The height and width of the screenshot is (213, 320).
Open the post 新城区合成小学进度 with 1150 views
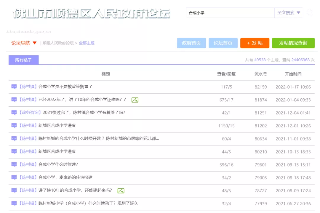57,126
